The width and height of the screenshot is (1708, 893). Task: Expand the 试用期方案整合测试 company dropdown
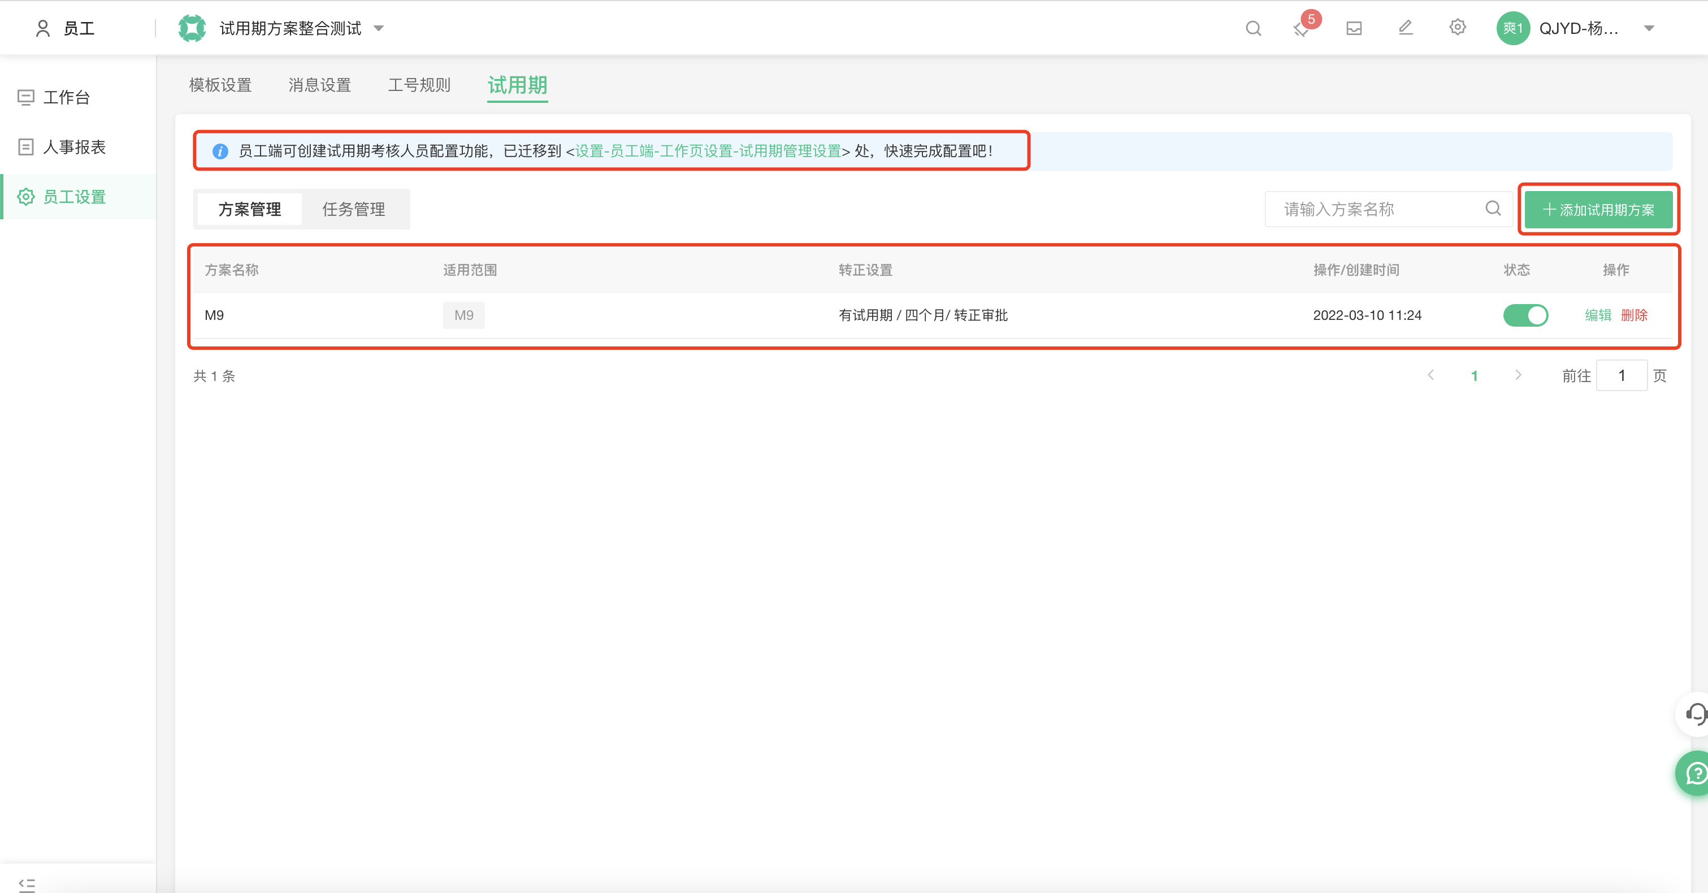(379, 28)
